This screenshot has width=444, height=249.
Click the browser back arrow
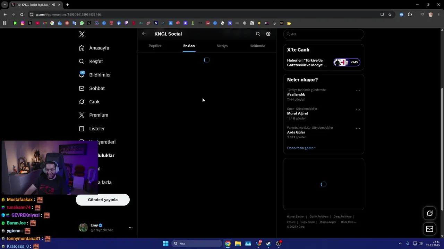pos(5,15)
